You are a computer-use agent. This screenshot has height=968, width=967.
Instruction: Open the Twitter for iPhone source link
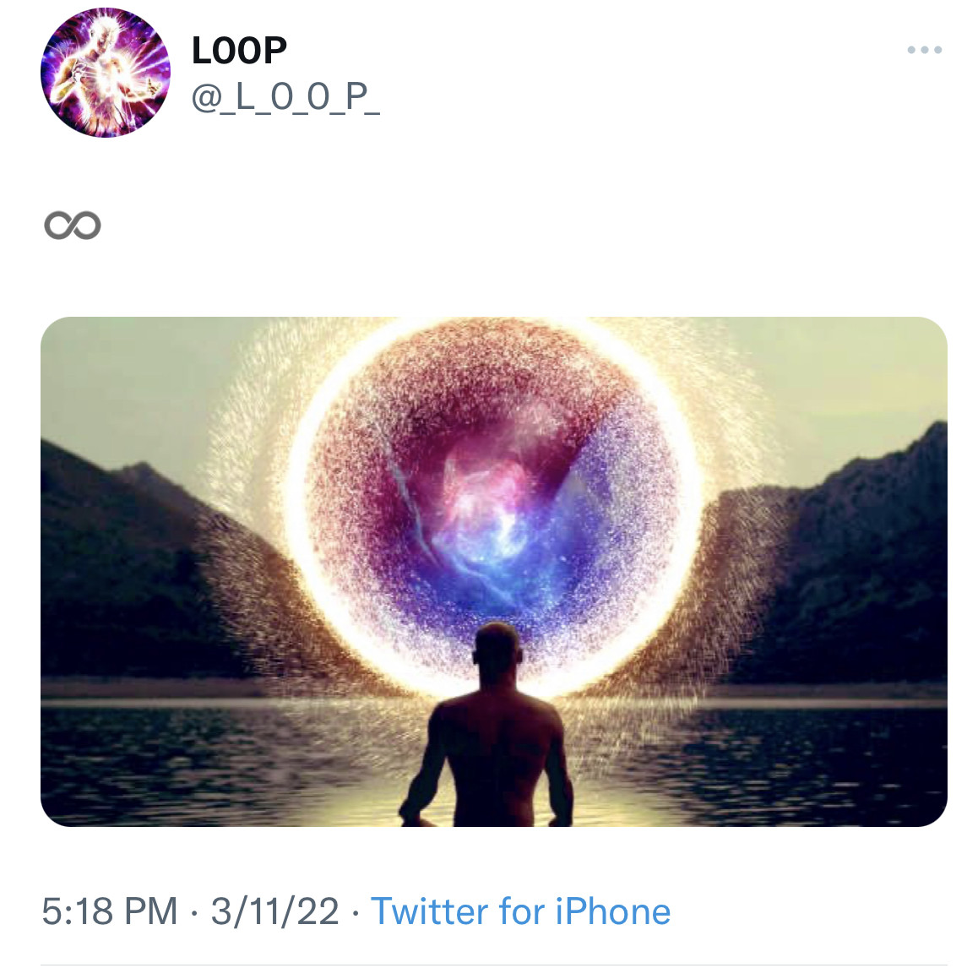click(520, 912)
